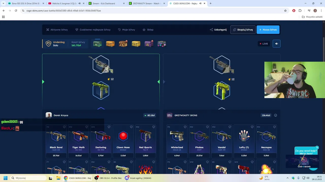The height and width of the screenshot is (182, 325).
Task: Click the Red Quartz Tec-9 card
Action: pyautogui.click(x=145, y=142)
